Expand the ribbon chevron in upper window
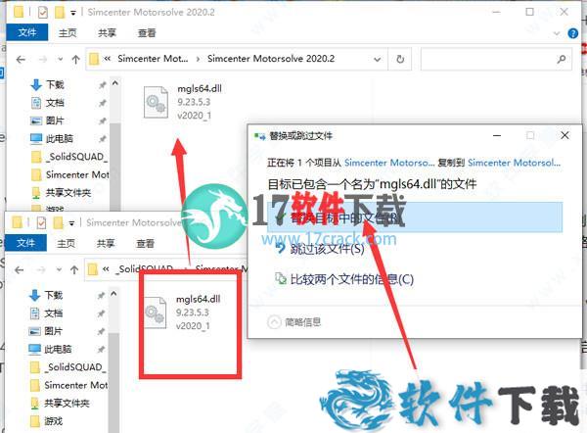587x433 pixels. (557, 33)
